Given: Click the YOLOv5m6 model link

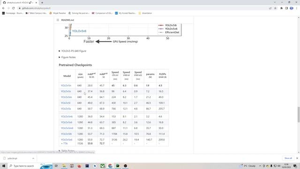Looking at the screenshot, I should 67,128.
